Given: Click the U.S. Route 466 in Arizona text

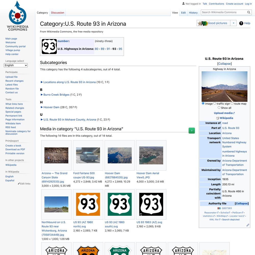Looking at the screenshot, I should (x=233, y=194).
